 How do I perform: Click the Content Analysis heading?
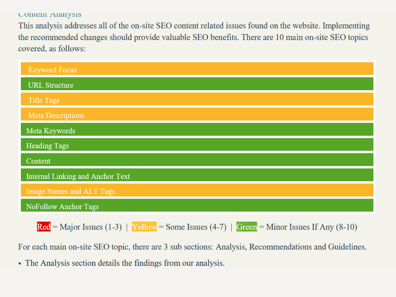[x=50, y=14]
